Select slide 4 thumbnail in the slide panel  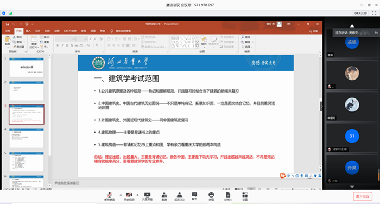(x=27, y=138)
